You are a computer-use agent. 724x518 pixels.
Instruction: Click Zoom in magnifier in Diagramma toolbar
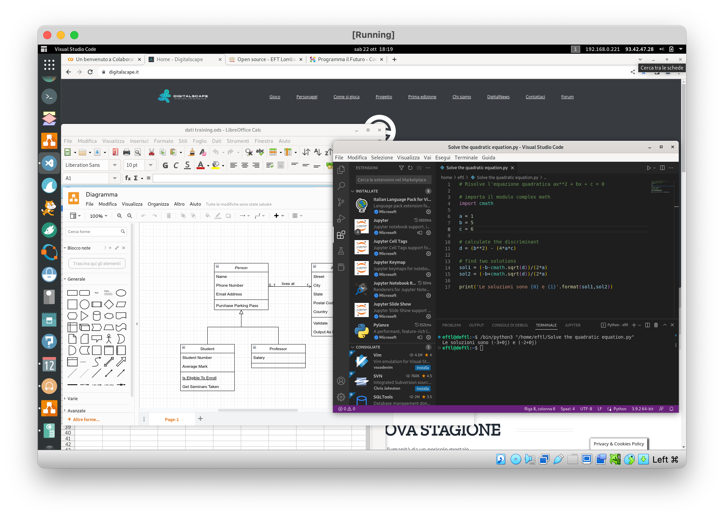click(x=119, y=216)
